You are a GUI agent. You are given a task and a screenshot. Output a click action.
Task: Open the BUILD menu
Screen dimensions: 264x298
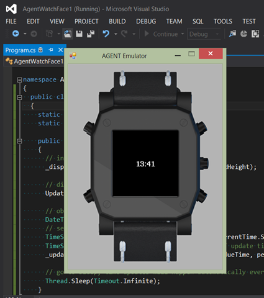pyautogui.click(x=117, y=21)
